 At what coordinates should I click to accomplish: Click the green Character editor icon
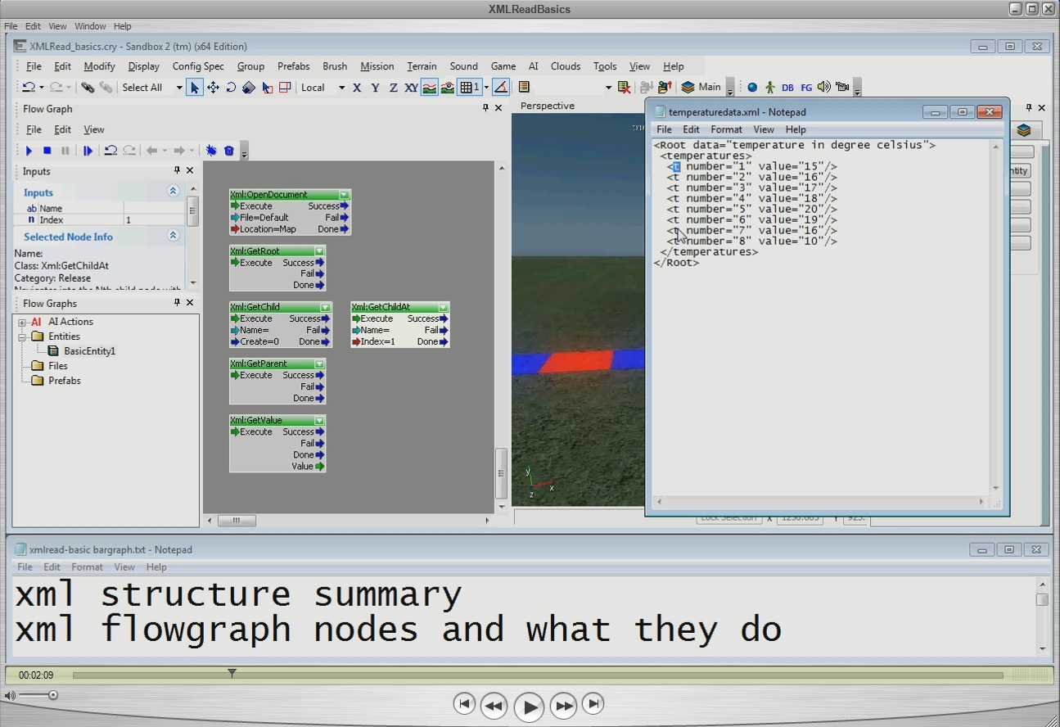pos(769,88)
